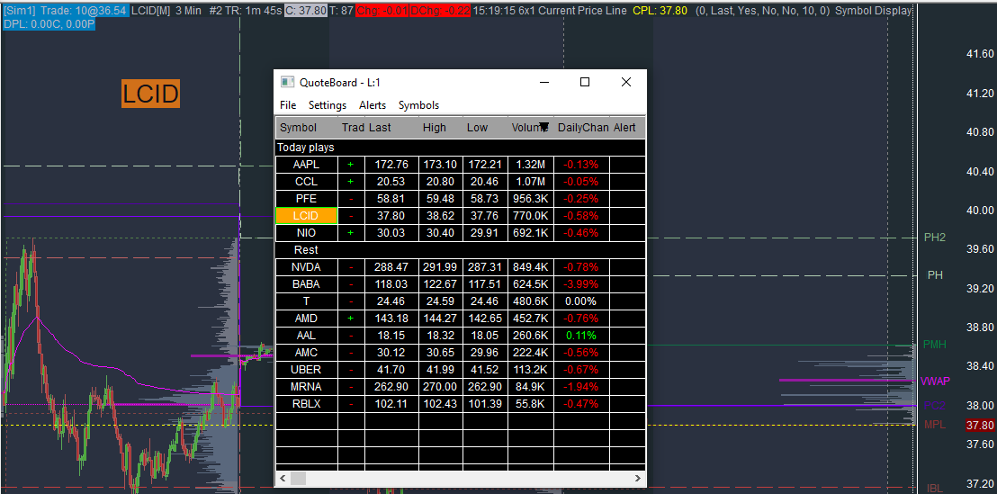
Task: Click the IBL label on chart
Action: coord(935,489)
